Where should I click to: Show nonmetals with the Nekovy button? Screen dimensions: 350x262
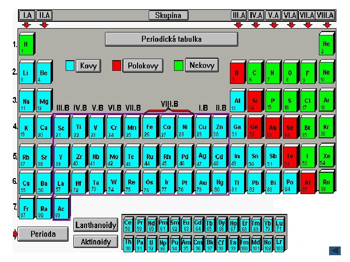click(202, 65)
